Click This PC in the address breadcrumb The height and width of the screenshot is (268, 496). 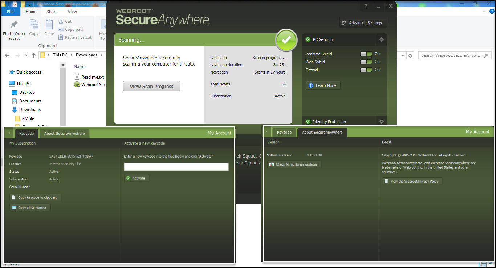(60, 55)
